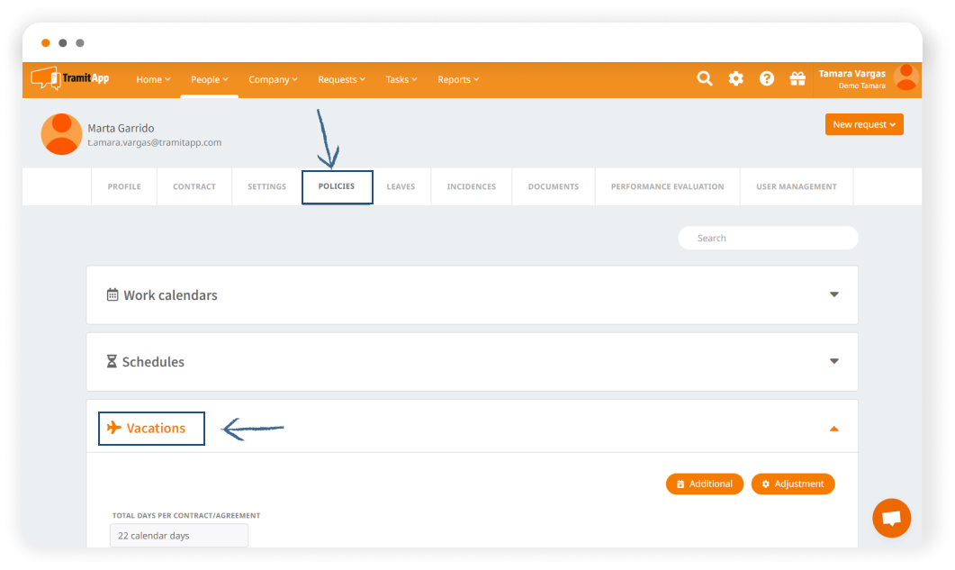Screen dimensions: 955x570
Task: Expand the Work calendars section
Action: pyautogui.click(x=833, y=294)
